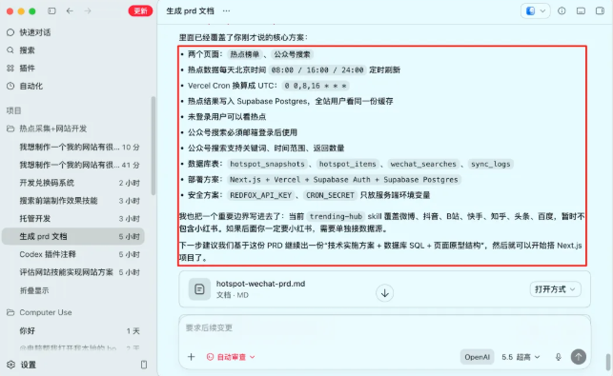This screenshot has width=613, height=376.
Task: Click the document icon on the file card
Action: tap(200, 289)
